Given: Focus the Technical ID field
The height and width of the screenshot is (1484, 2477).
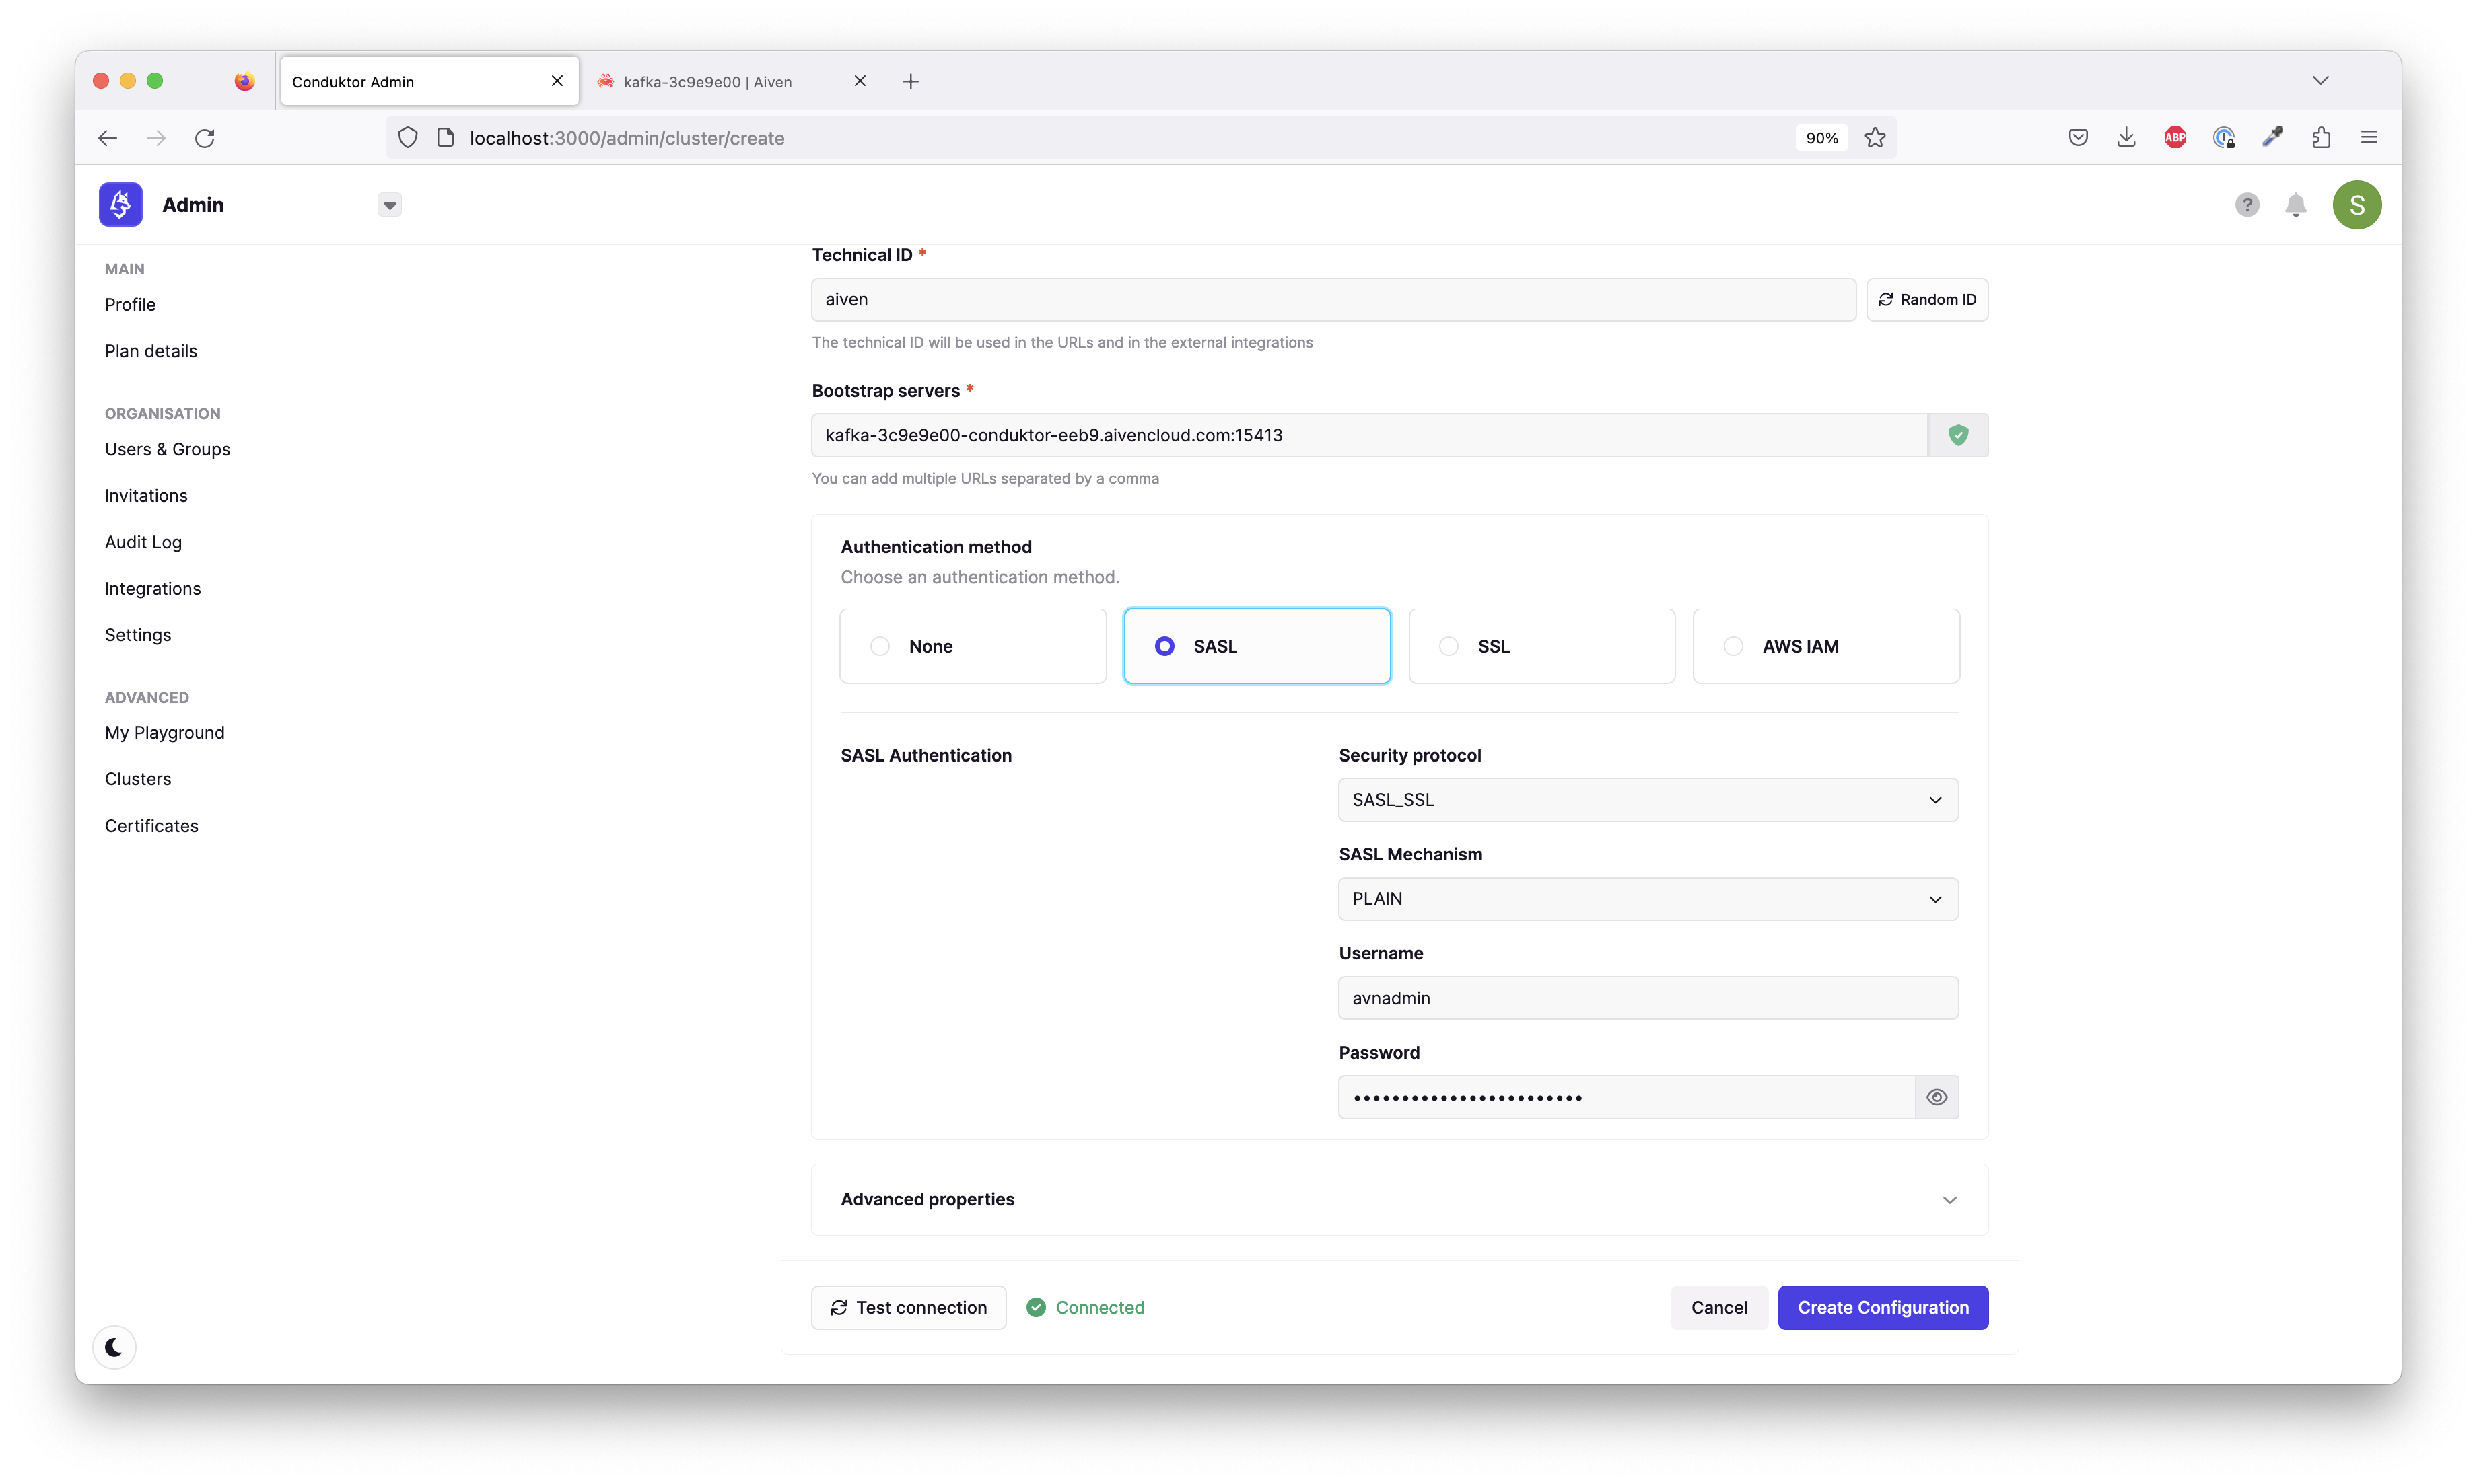Looking at the screenshot, I should [x=1333, y=299].
